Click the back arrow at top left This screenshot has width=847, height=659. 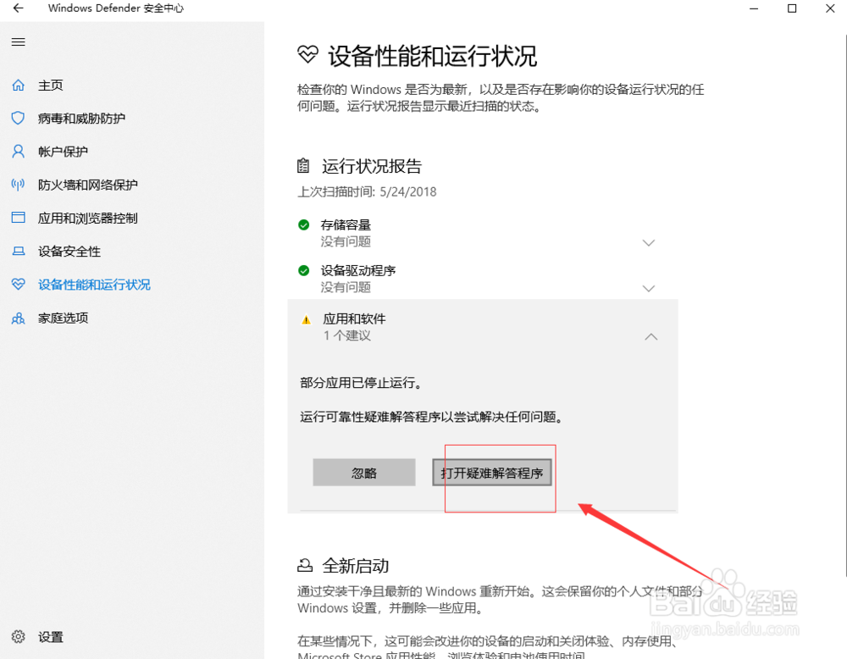(17, 8)
